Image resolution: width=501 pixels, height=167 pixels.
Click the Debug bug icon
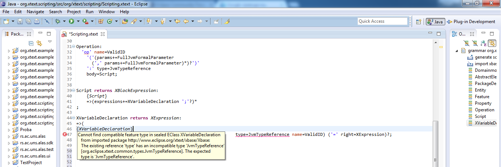click(x=58, y=22)
